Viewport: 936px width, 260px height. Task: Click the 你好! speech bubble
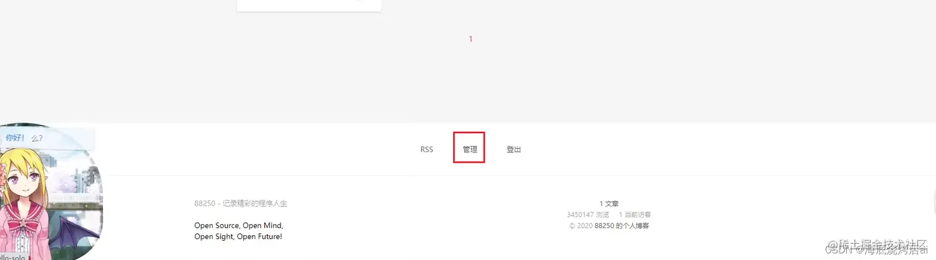(x=47, y=138)
